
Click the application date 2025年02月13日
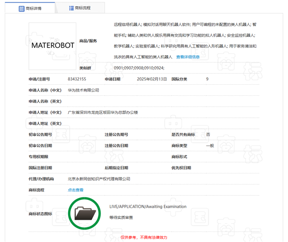151,79
